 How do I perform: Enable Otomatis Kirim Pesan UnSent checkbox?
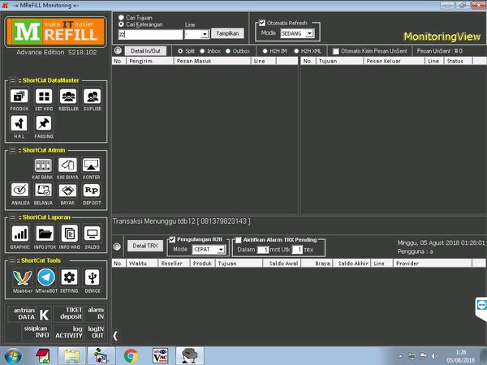point(338,50)
